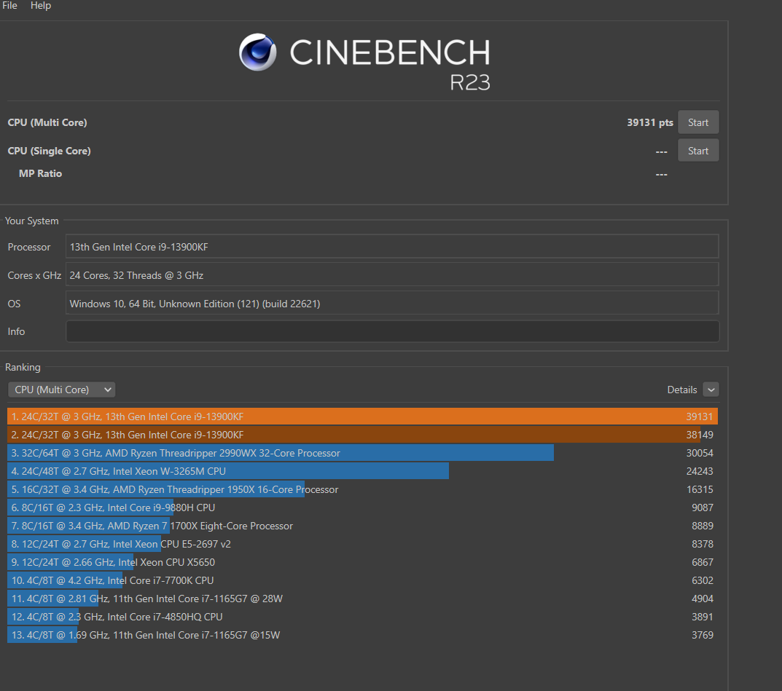This screenshot has height=691, width=782.
Task: Click the 30054 score value
Action: [x=700, y=453]
